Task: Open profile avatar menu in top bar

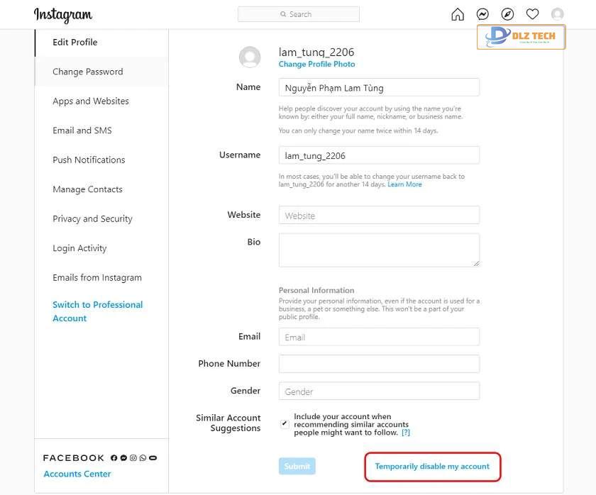Action: tap(557, 14)
